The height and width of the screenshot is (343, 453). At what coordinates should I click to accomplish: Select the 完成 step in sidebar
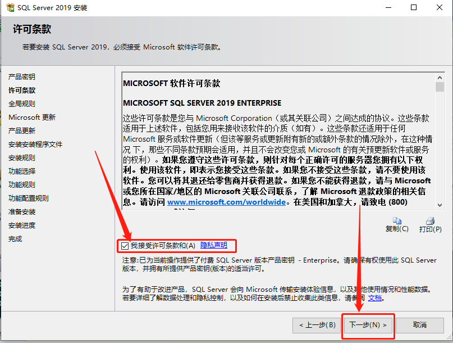[15, 239]
